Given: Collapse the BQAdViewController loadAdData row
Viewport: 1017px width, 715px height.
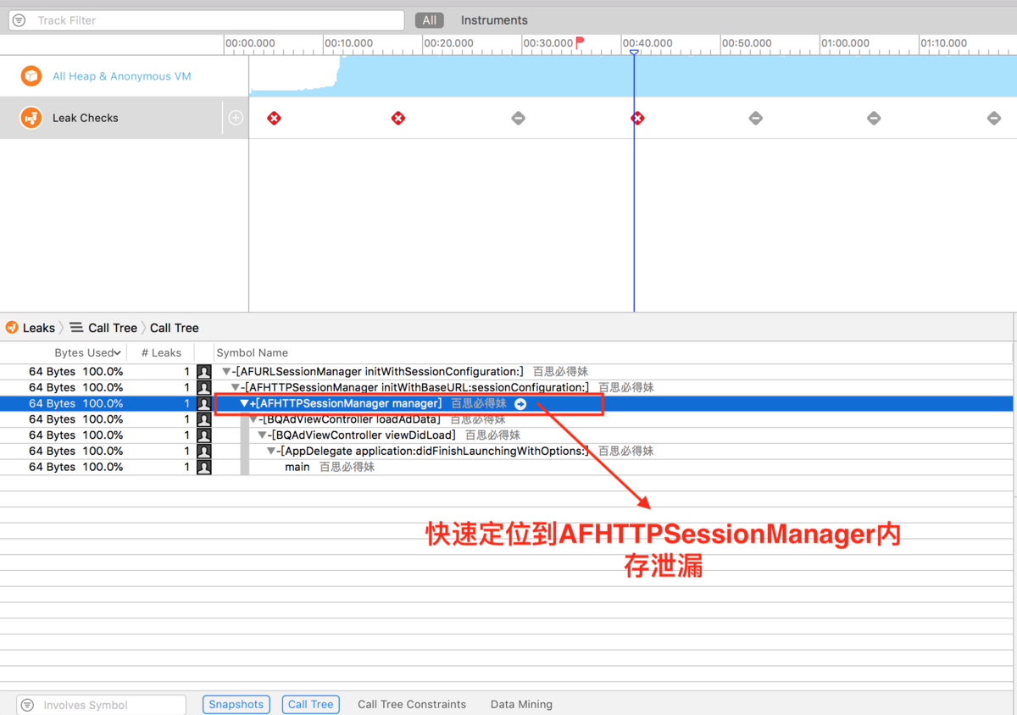Looking at the screenshot, I should [253, 419].
